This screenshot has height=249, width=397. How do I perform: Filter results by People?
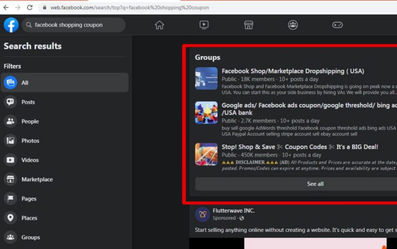pyautogui.click(x=65, y=121)
